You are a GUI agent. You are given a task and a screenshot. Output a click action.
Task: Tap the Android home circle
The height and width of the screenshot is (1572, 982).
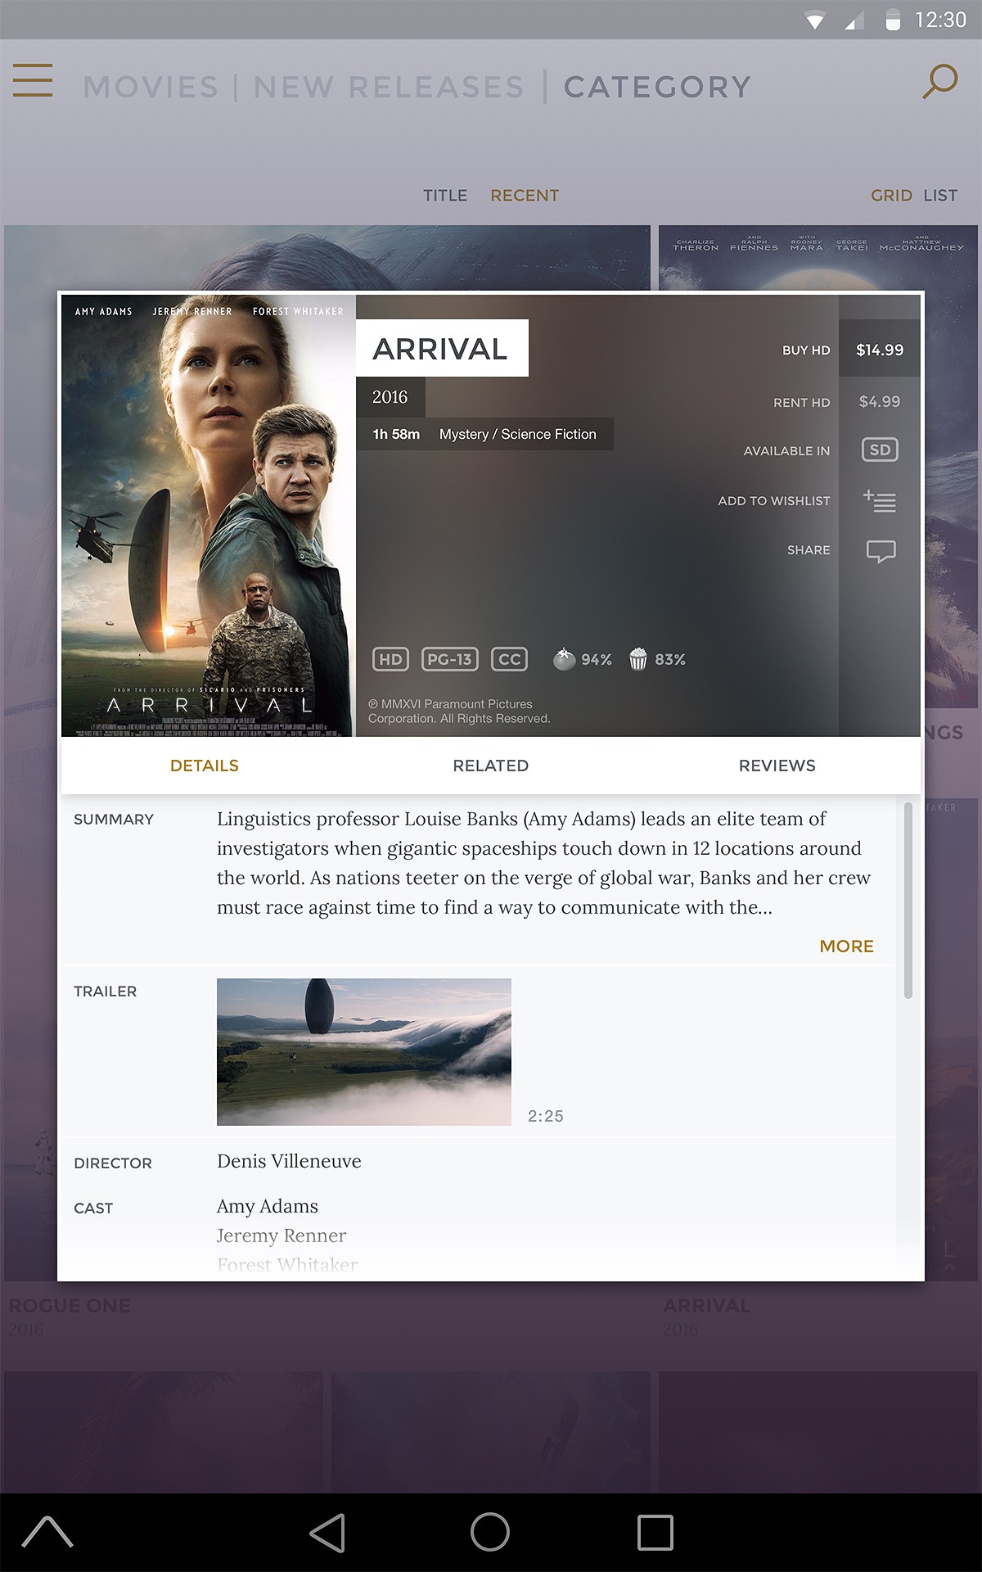point(490,1532)
